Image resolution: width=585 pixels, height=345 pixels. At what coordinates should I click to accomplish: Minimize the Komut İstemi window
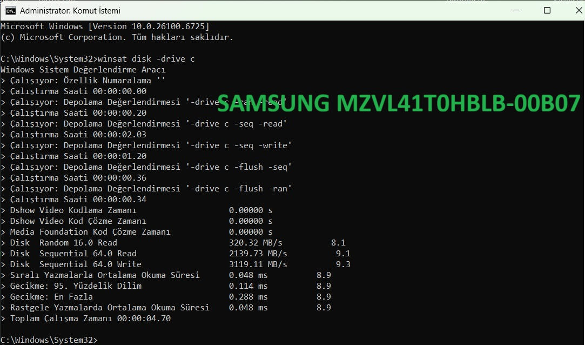pos(516,10)
